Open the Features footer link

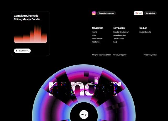coord(96,42)
